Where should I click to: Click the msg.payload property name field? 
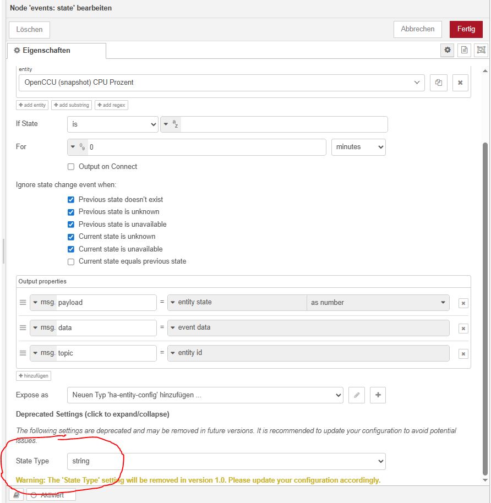pyautogui.click(x=107, y=303)
